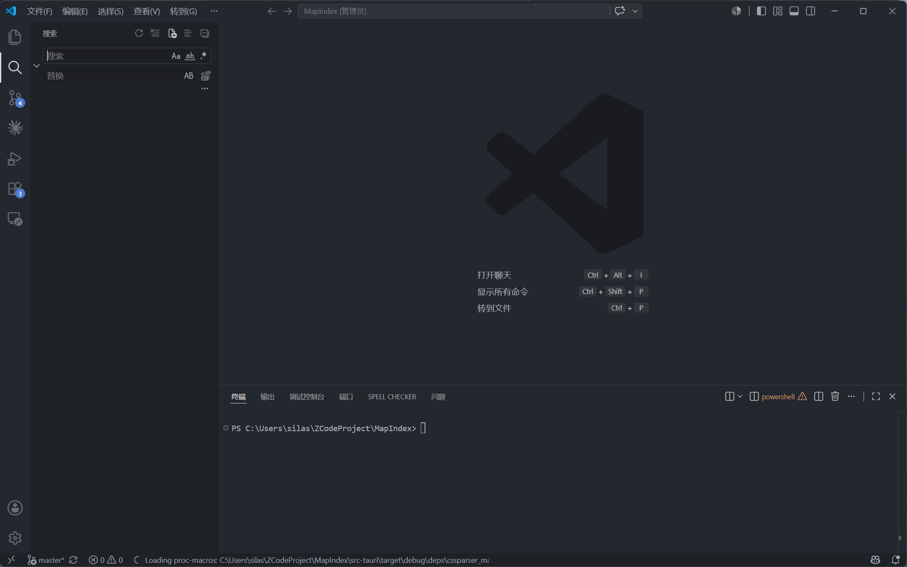Screen dimensions: 907x567
Task: Open the Explorer view in activity bar
Action: tap(15, 37)
